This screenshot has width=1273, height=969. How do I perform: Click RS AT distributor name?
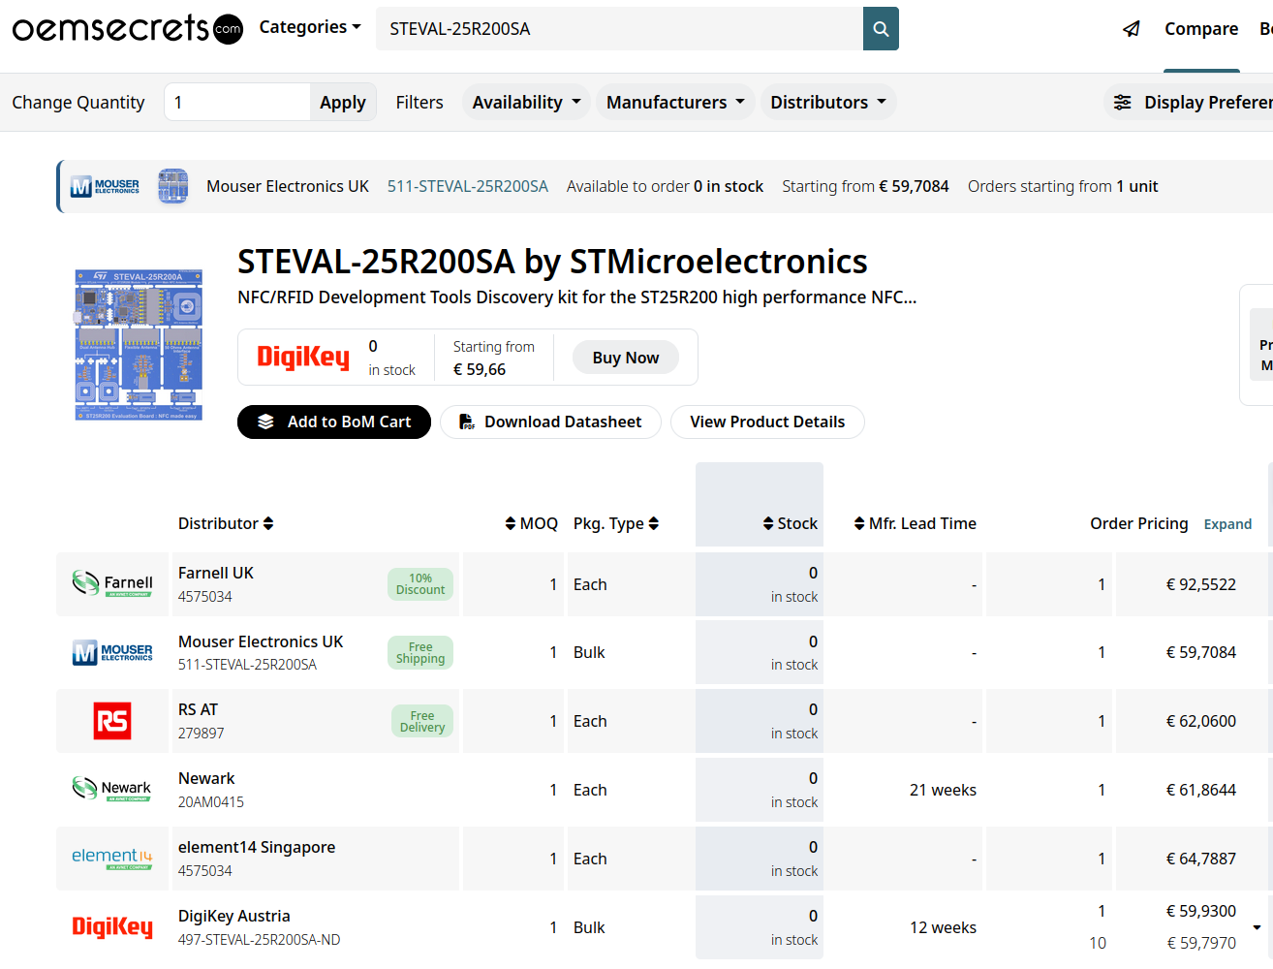[x=198, y=709]
